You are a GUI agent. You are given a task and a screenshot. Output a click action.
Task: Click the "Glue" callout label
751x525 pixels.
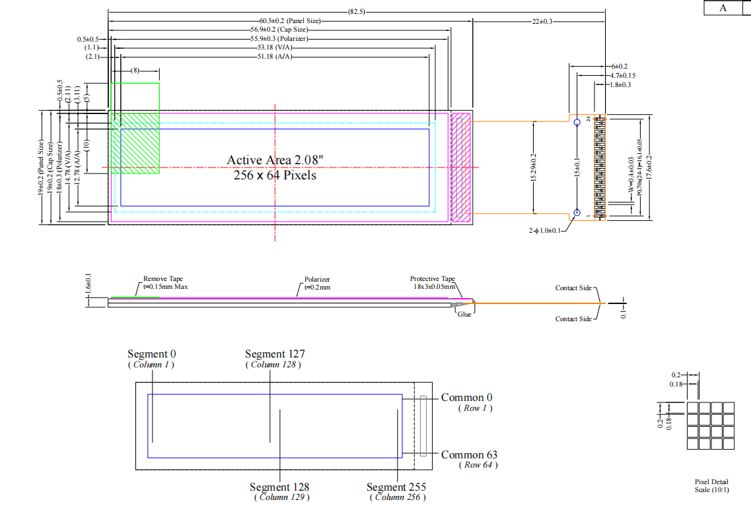(465, 315)
